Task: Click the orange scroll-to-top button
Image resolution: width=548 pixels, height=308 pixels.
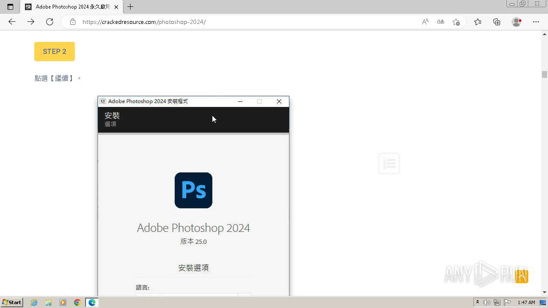Action: click(521, 276)
